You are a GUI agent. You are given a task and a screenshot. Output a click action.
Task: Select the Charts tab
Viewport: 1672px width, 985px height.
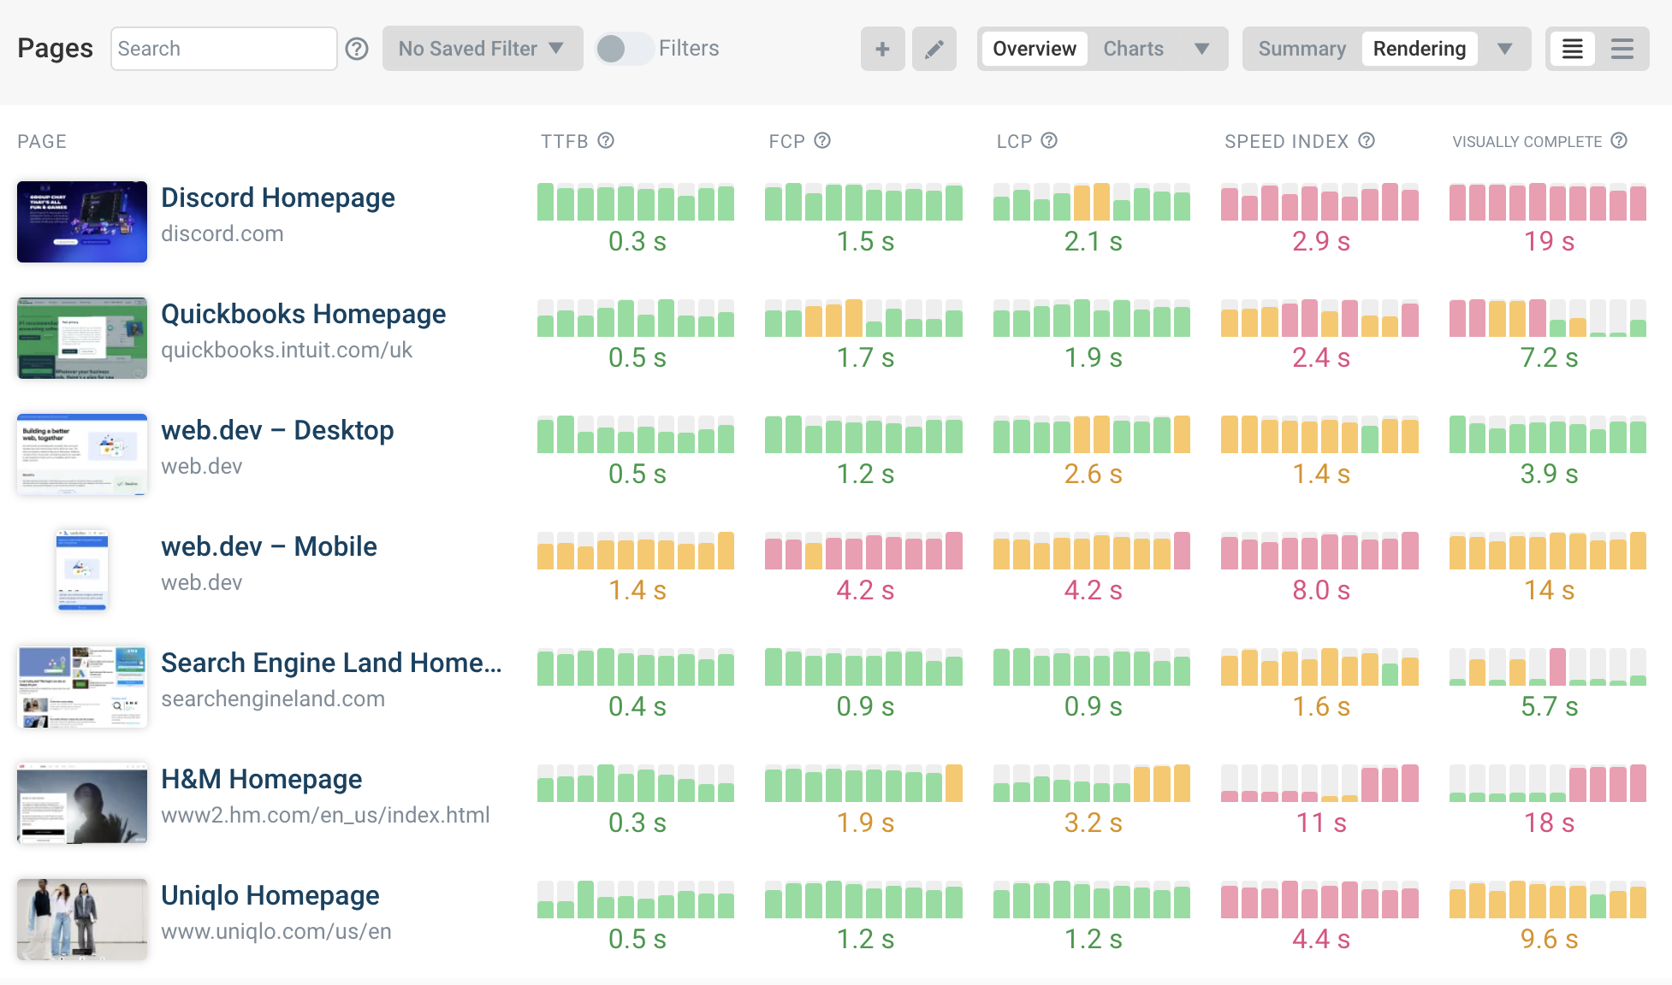pos(1133,49)
